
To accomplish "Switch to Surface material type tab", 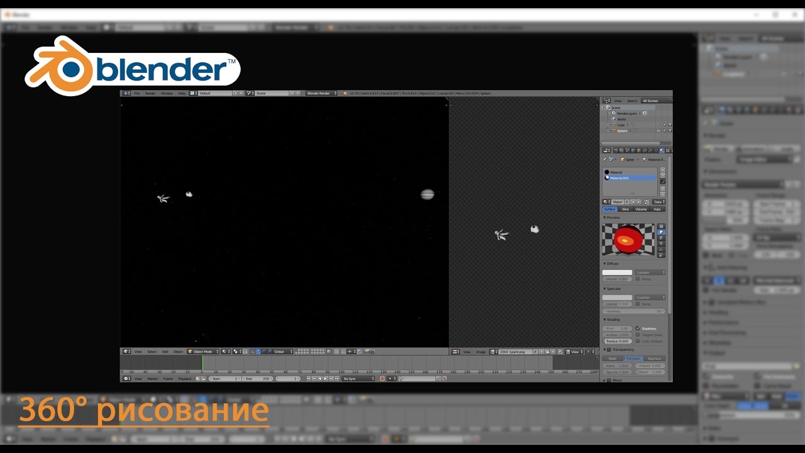I will point(610,209).
